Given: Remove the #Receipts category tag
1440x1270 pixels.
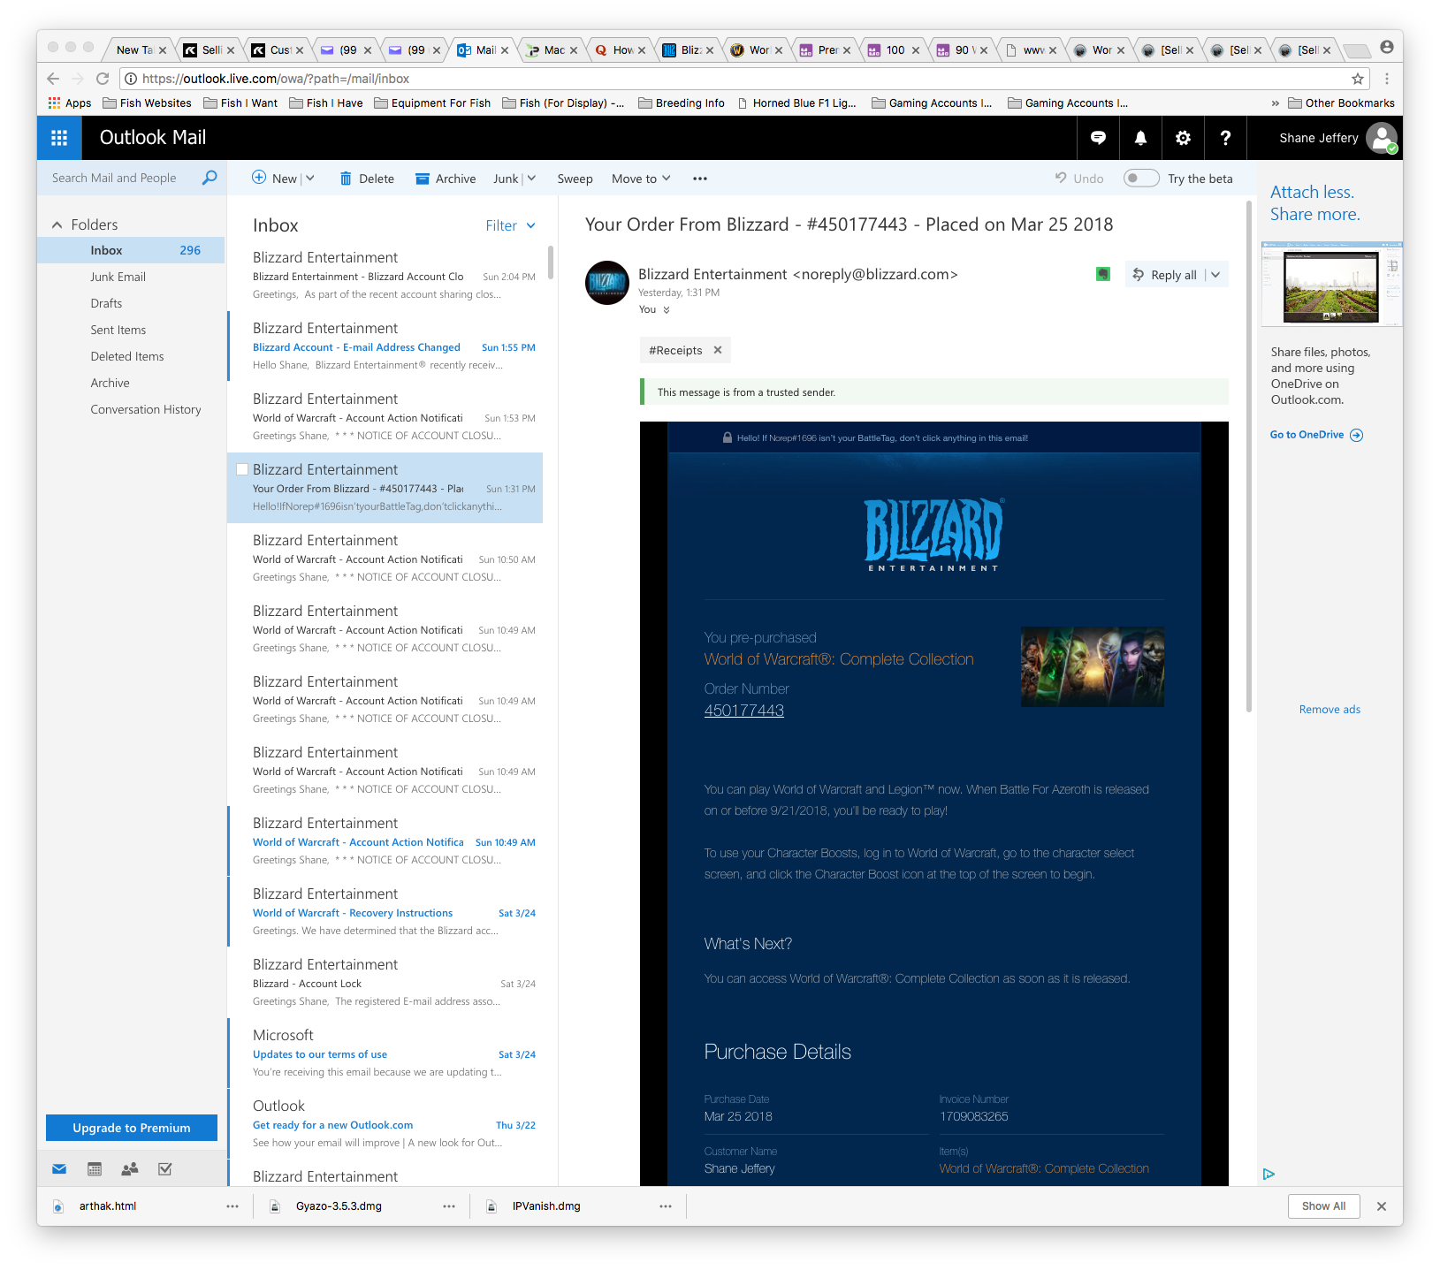Looking at the screenshot, I should tap(718, 350).
